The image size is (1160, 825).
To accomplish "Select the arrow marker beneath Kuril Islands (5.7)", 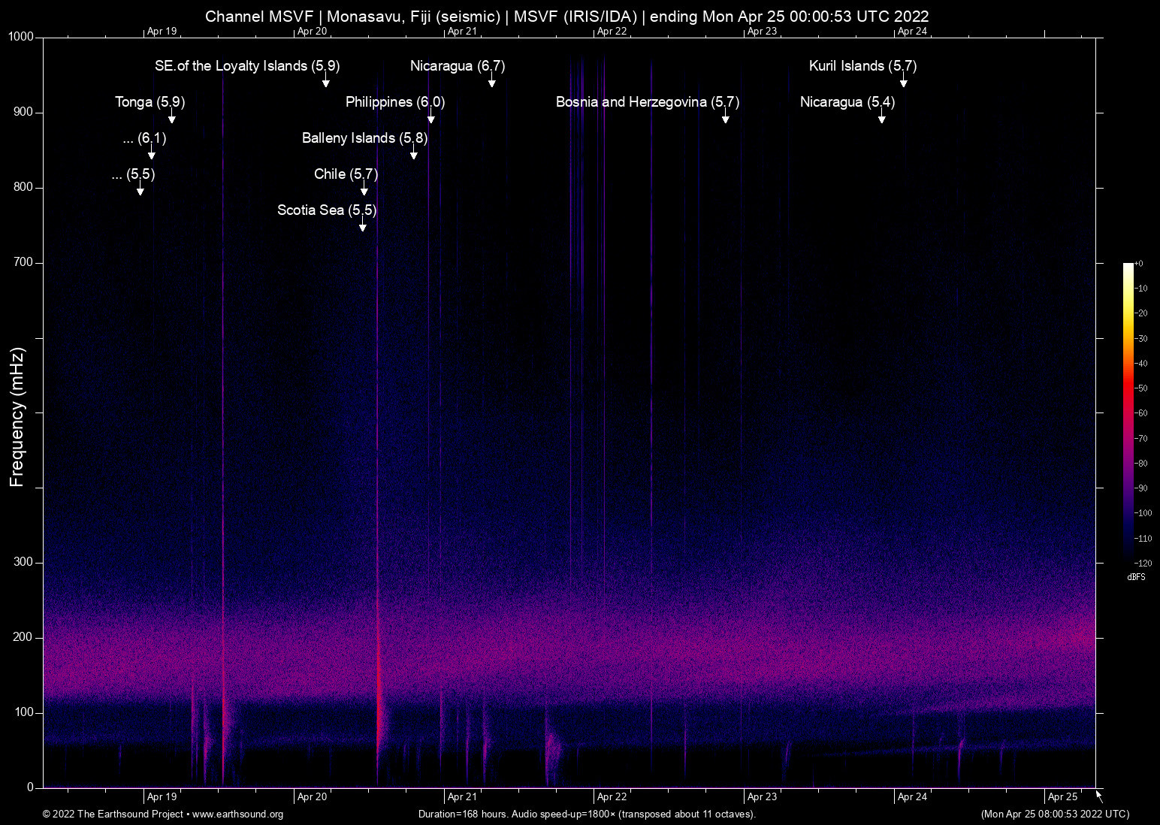I will (x=903, y=81).
